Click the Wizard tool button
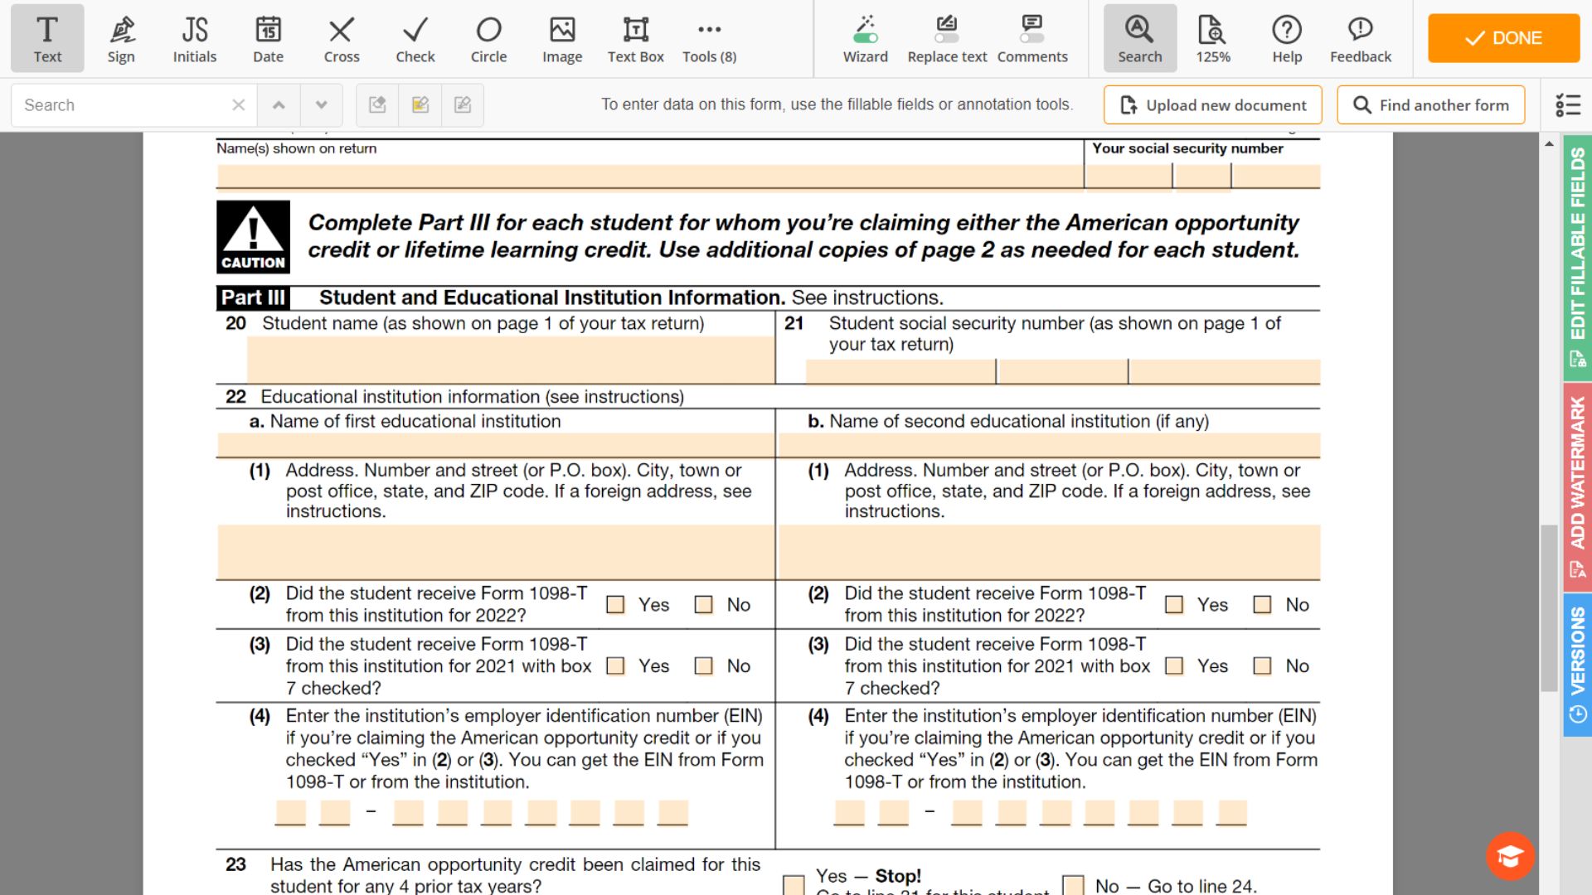This screenshot has width=1592, height=895. coord(865,38)
